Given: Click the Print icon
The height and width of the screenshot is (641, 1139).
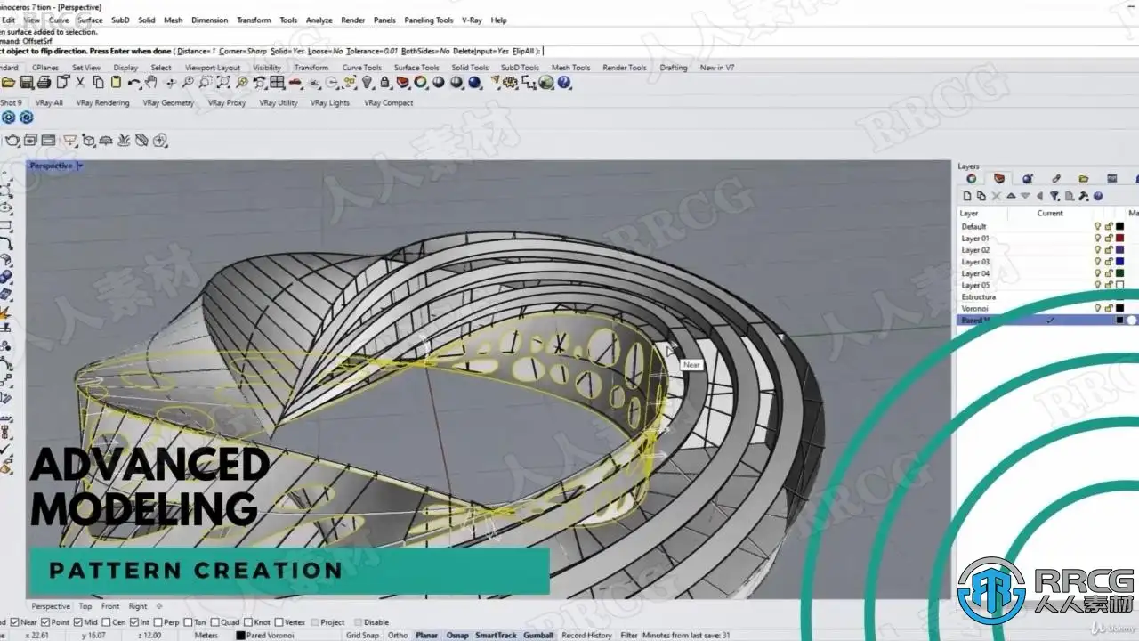Looking at the screenshot, I should click(x=44, y=82).
